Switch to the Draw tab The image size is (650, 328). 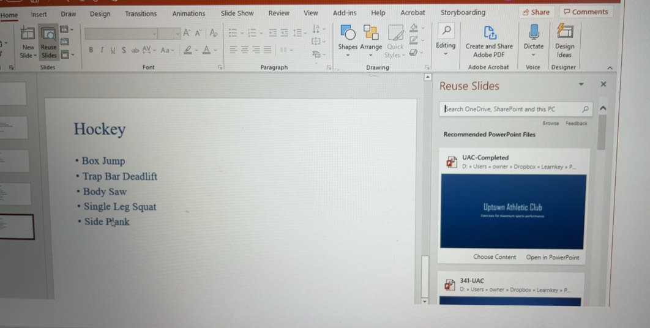69,14
